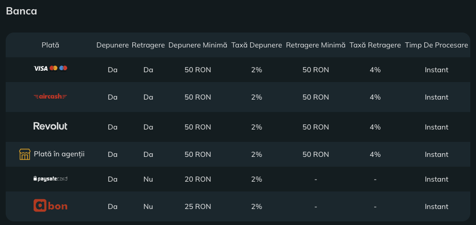This screenshot has width=476, height=225.
Task: Click the Retragere Minimă column header
Action: click(316, 45)
